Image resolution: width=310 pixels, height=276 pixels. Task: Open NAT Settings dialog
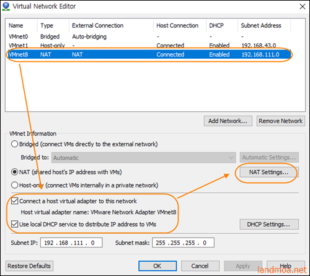[x=269, y=172]
